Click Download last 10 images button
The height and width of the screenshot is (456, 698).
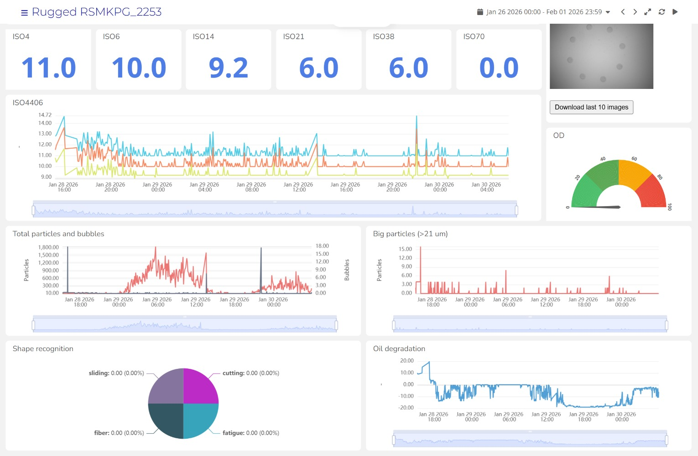pos(591,107)
